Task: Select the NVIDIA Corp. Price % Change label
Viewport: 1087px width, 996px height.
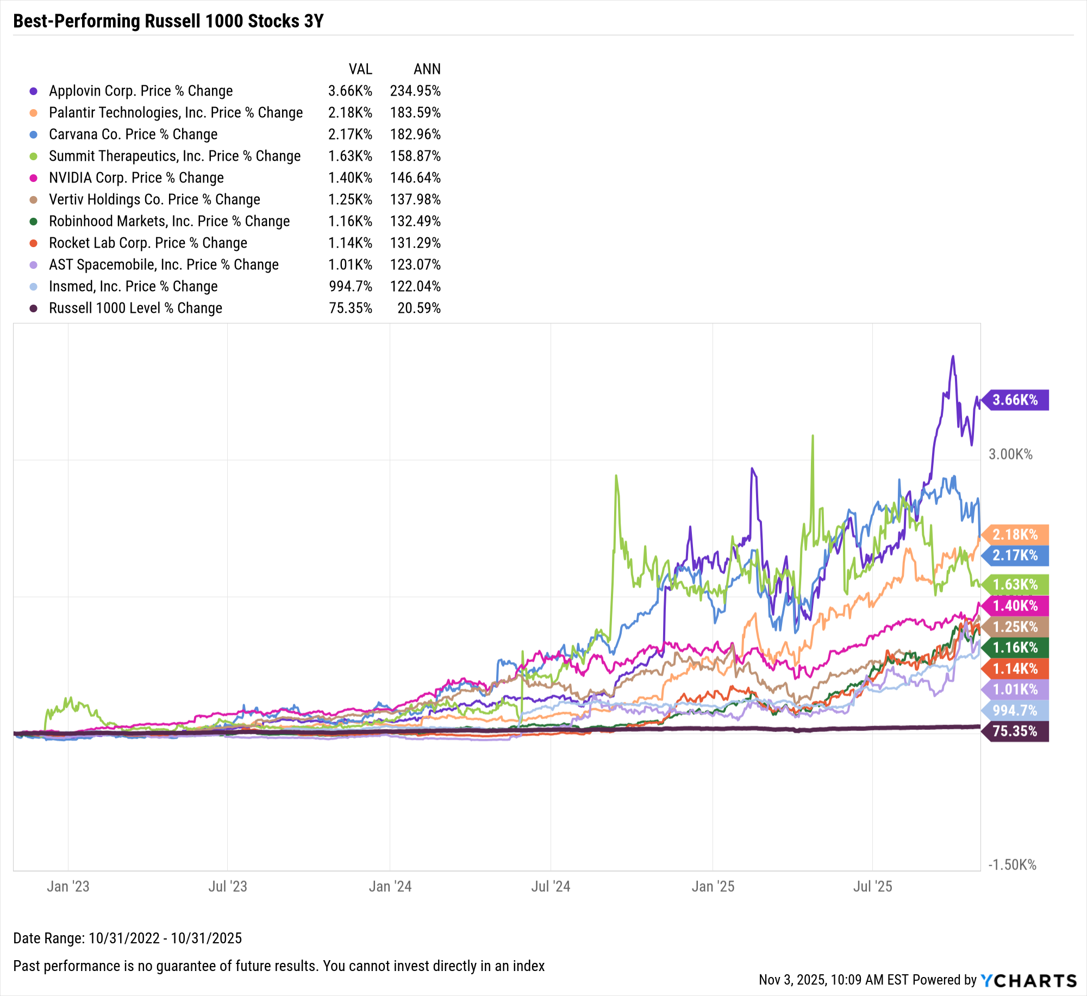Action: coord(136,178)
